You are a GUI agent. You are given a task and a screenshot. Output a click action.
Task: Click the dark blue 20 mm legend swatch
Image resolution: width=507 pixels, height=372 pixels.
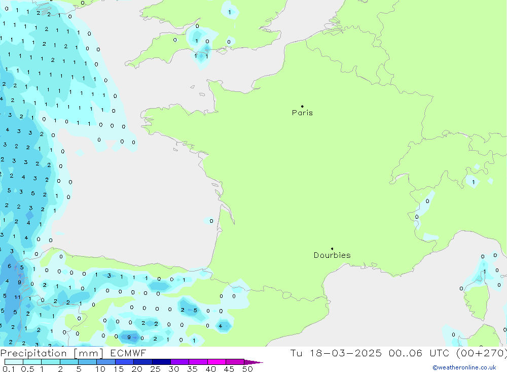coord(142,362)
